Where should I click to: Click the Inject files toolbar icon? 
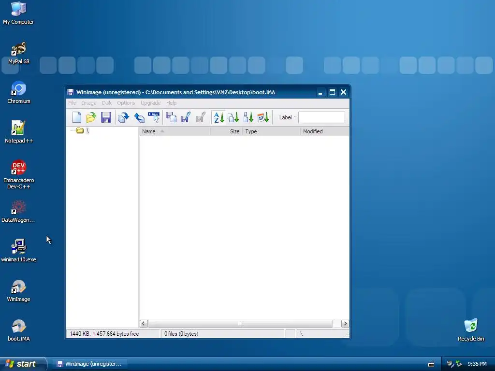(x=123, y=117)
